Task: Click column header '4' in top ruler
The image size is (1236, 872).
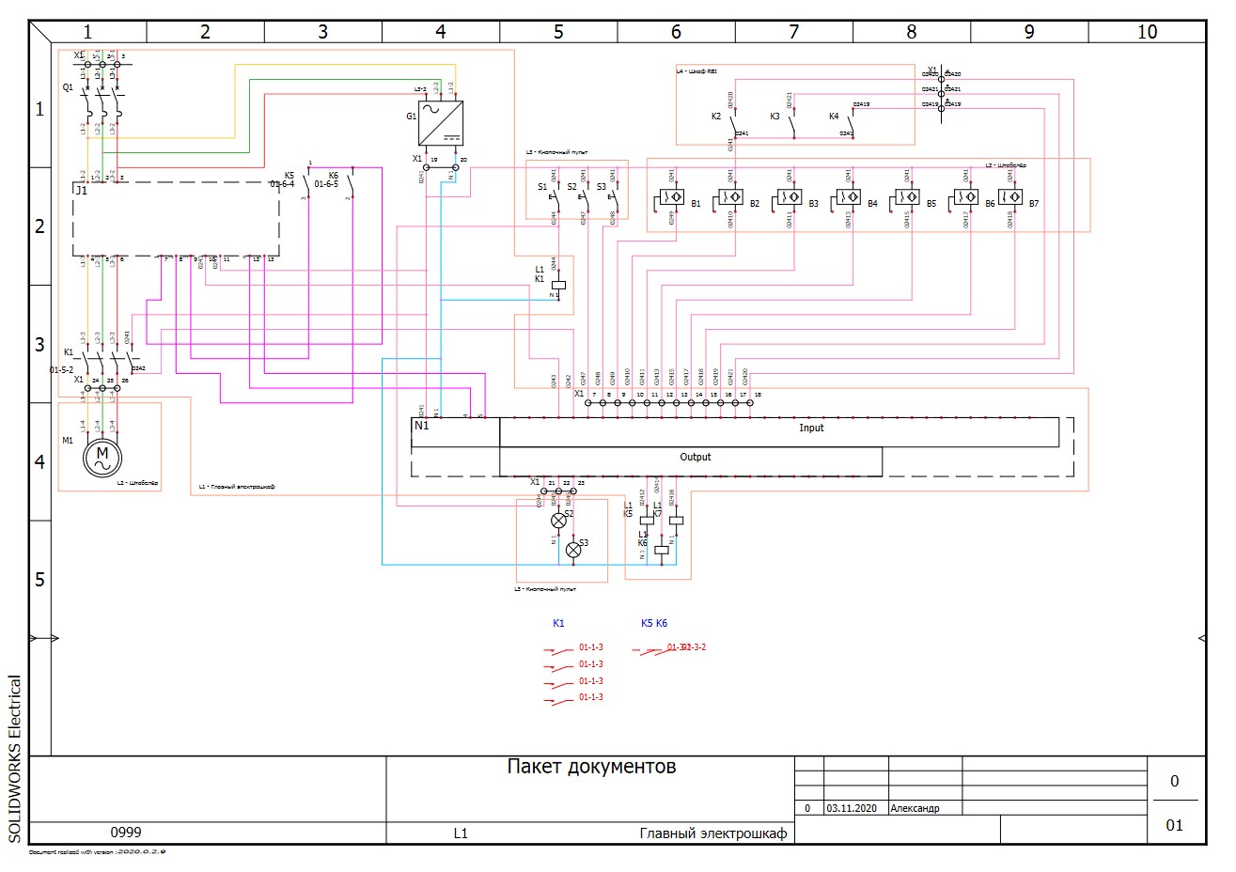Action: pos(441,32)
